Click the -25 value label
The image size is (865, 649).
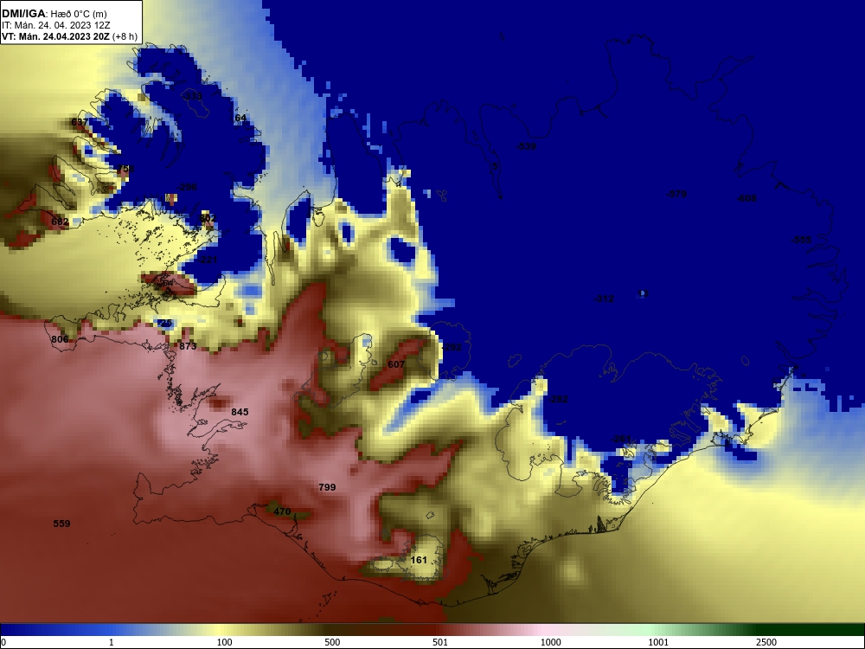point(164,324)
